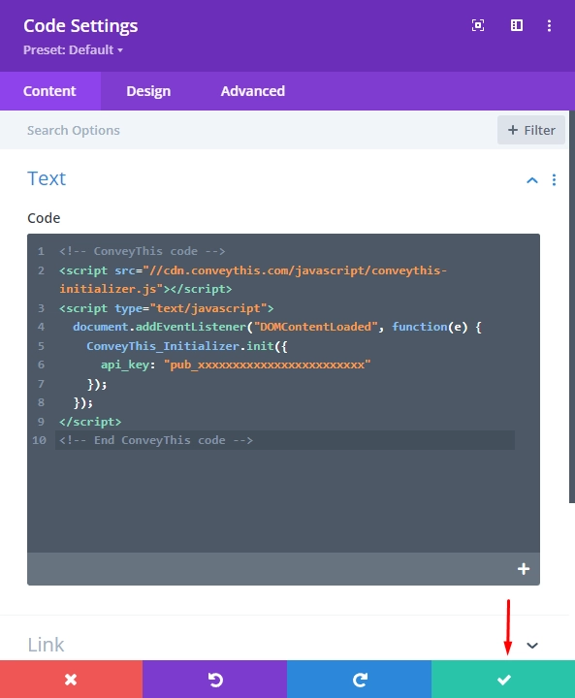Click the api_key value line
Image resolution: width=575 pixels, height=698 pixels.
click(236, 365)
